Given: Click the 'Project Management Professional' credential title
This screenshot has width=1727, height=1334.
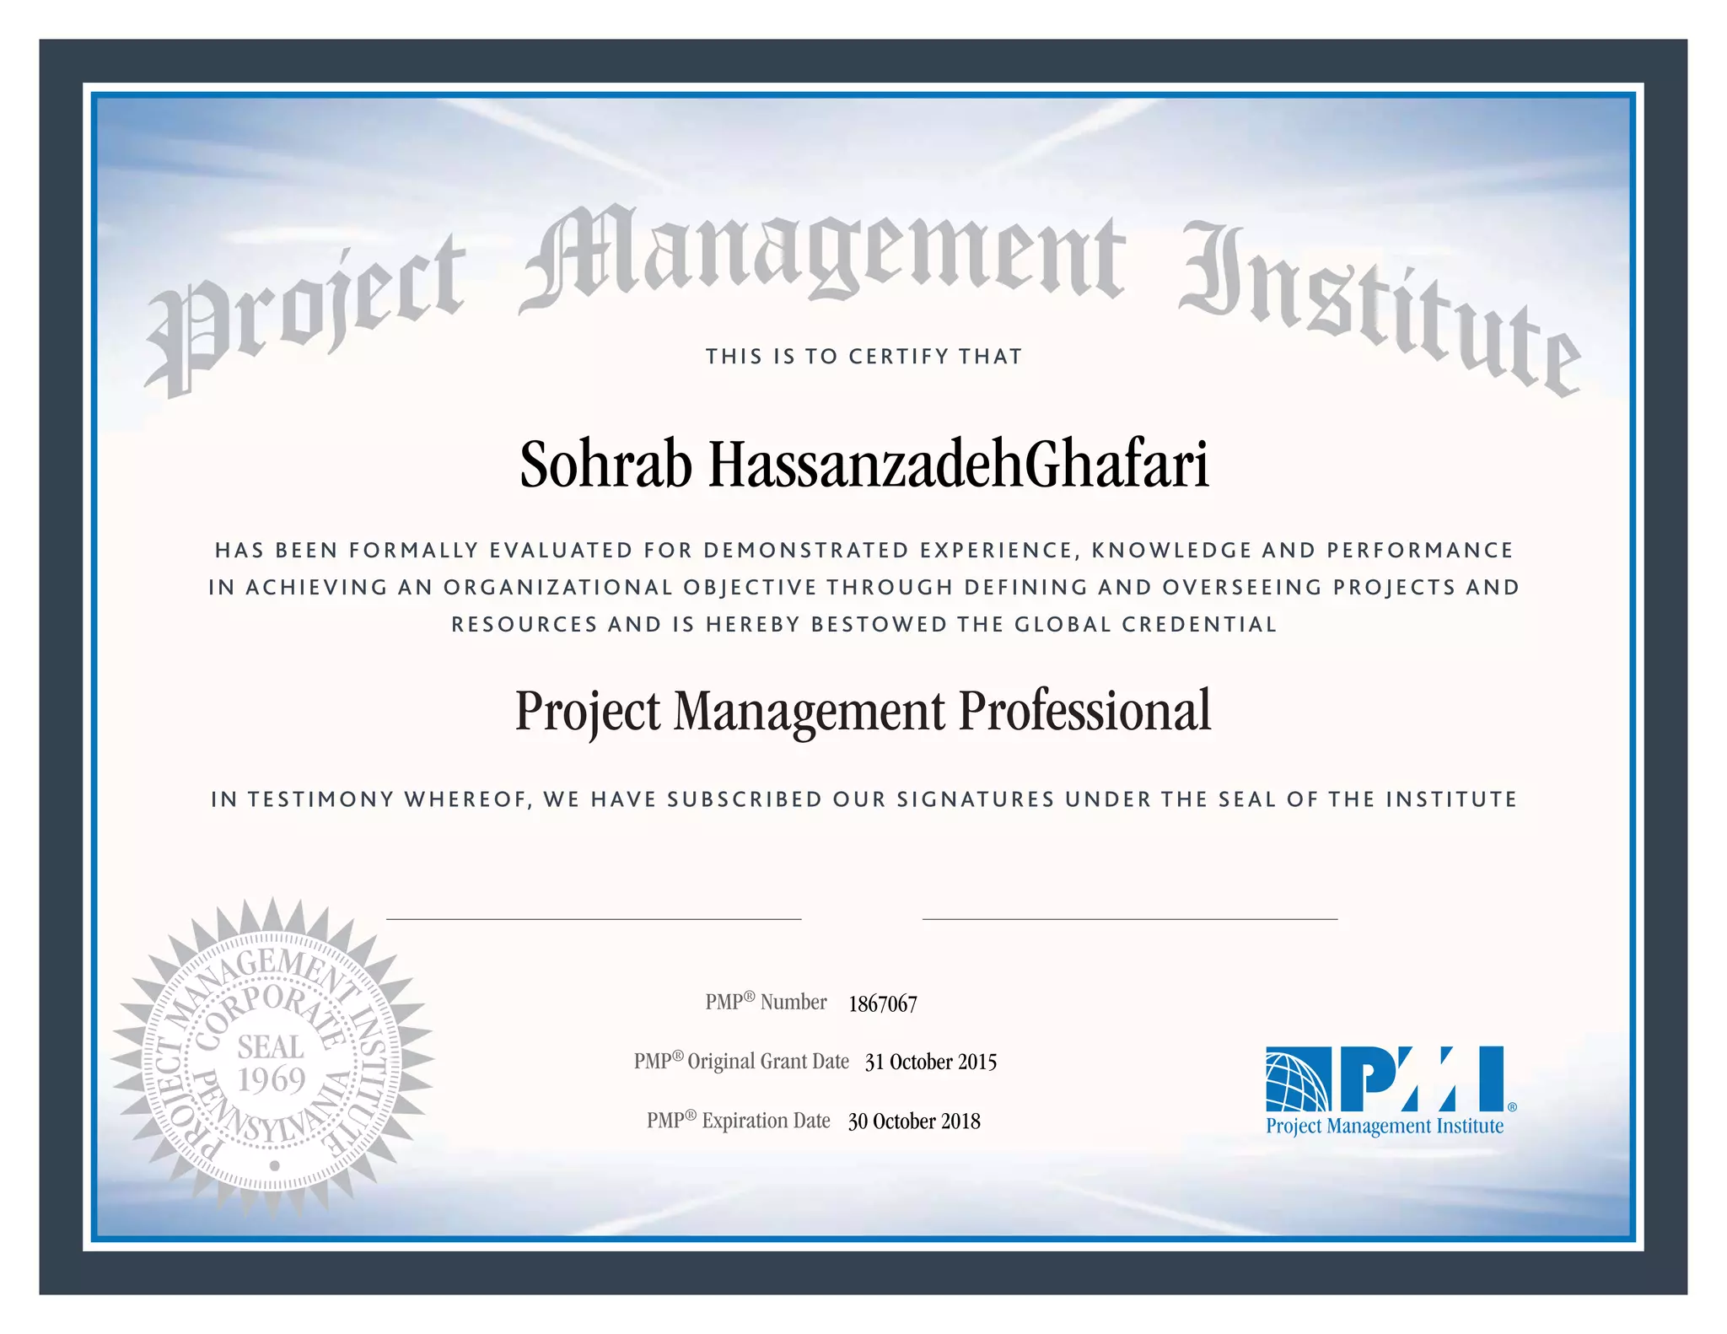Looking at the screenshot, I should tap(863, 713).
